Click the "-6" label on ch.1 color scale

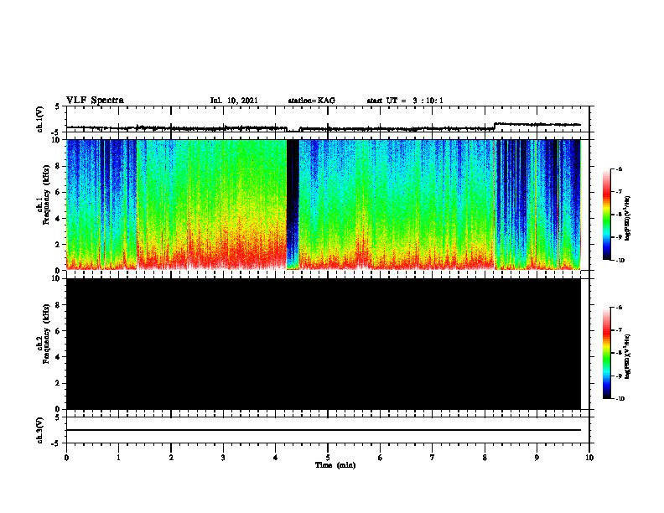tap(619, 168)
